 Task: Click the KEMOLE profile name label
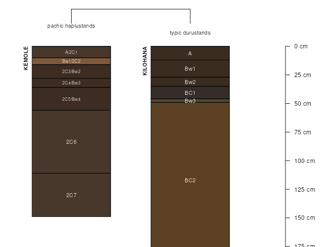(x=26, y=58)
